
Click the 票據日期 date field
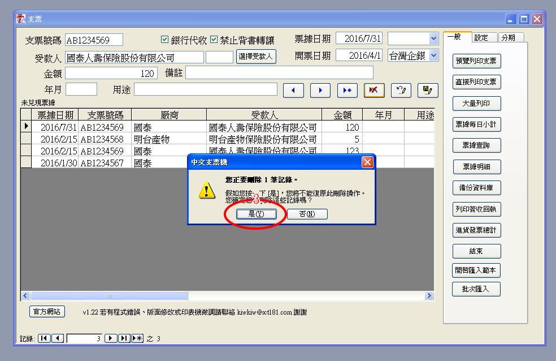(359, 38)
